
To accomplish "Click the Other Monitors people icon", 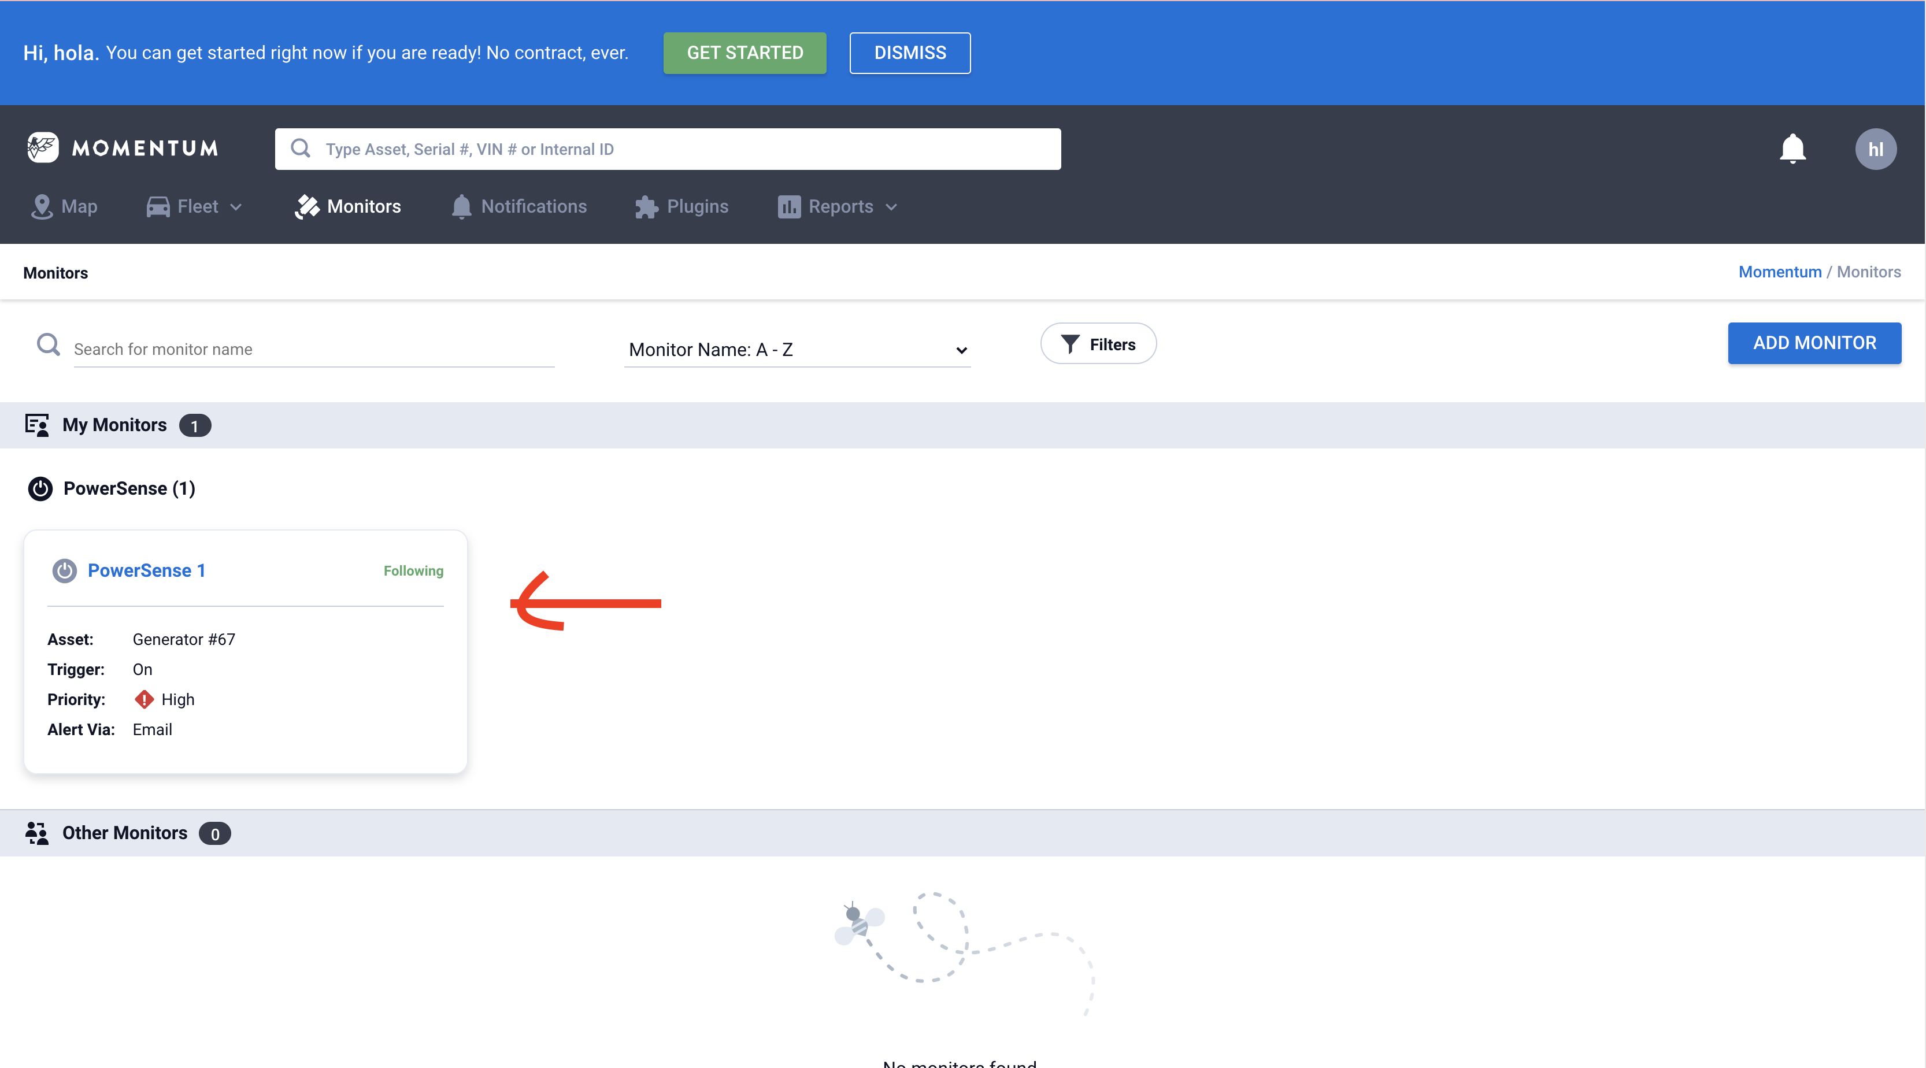I will [36, 833].
